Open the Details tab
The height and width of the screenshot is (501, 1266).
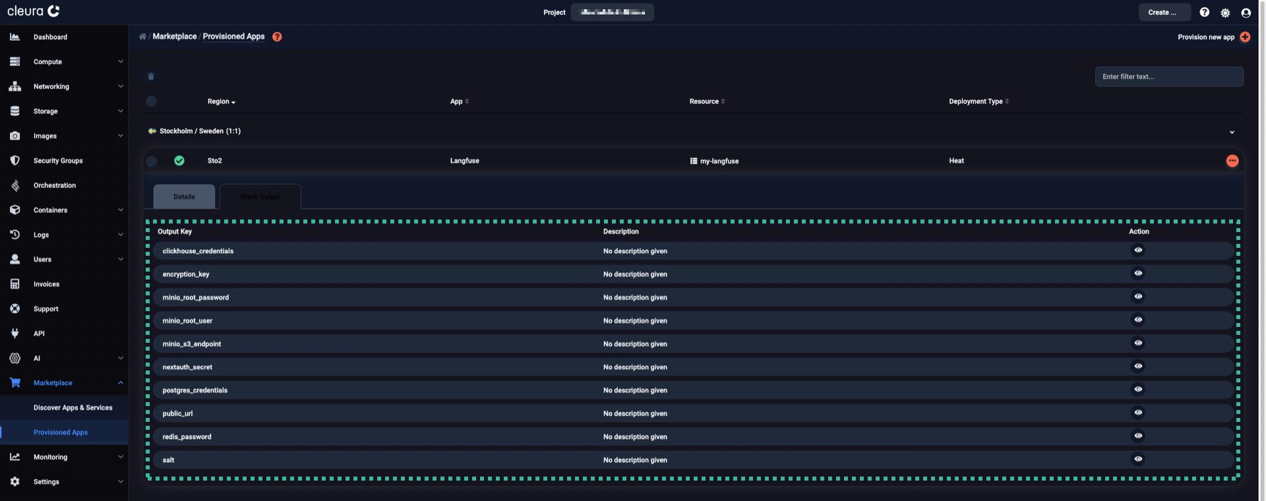click(x=184, y=197)
